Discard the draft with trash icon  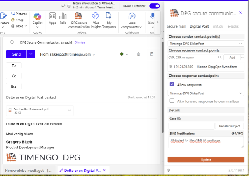[x=139, y=54]
